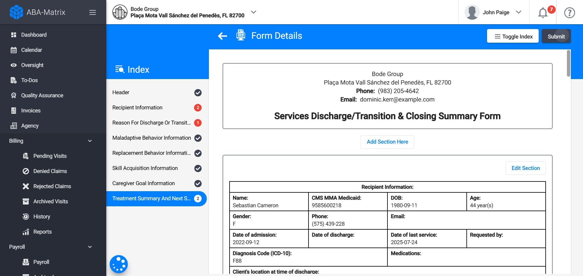Viewport: 583px width, 276px height.
Task: Select Skill Acquisition Information entry
Action: [x=157, y=168]
